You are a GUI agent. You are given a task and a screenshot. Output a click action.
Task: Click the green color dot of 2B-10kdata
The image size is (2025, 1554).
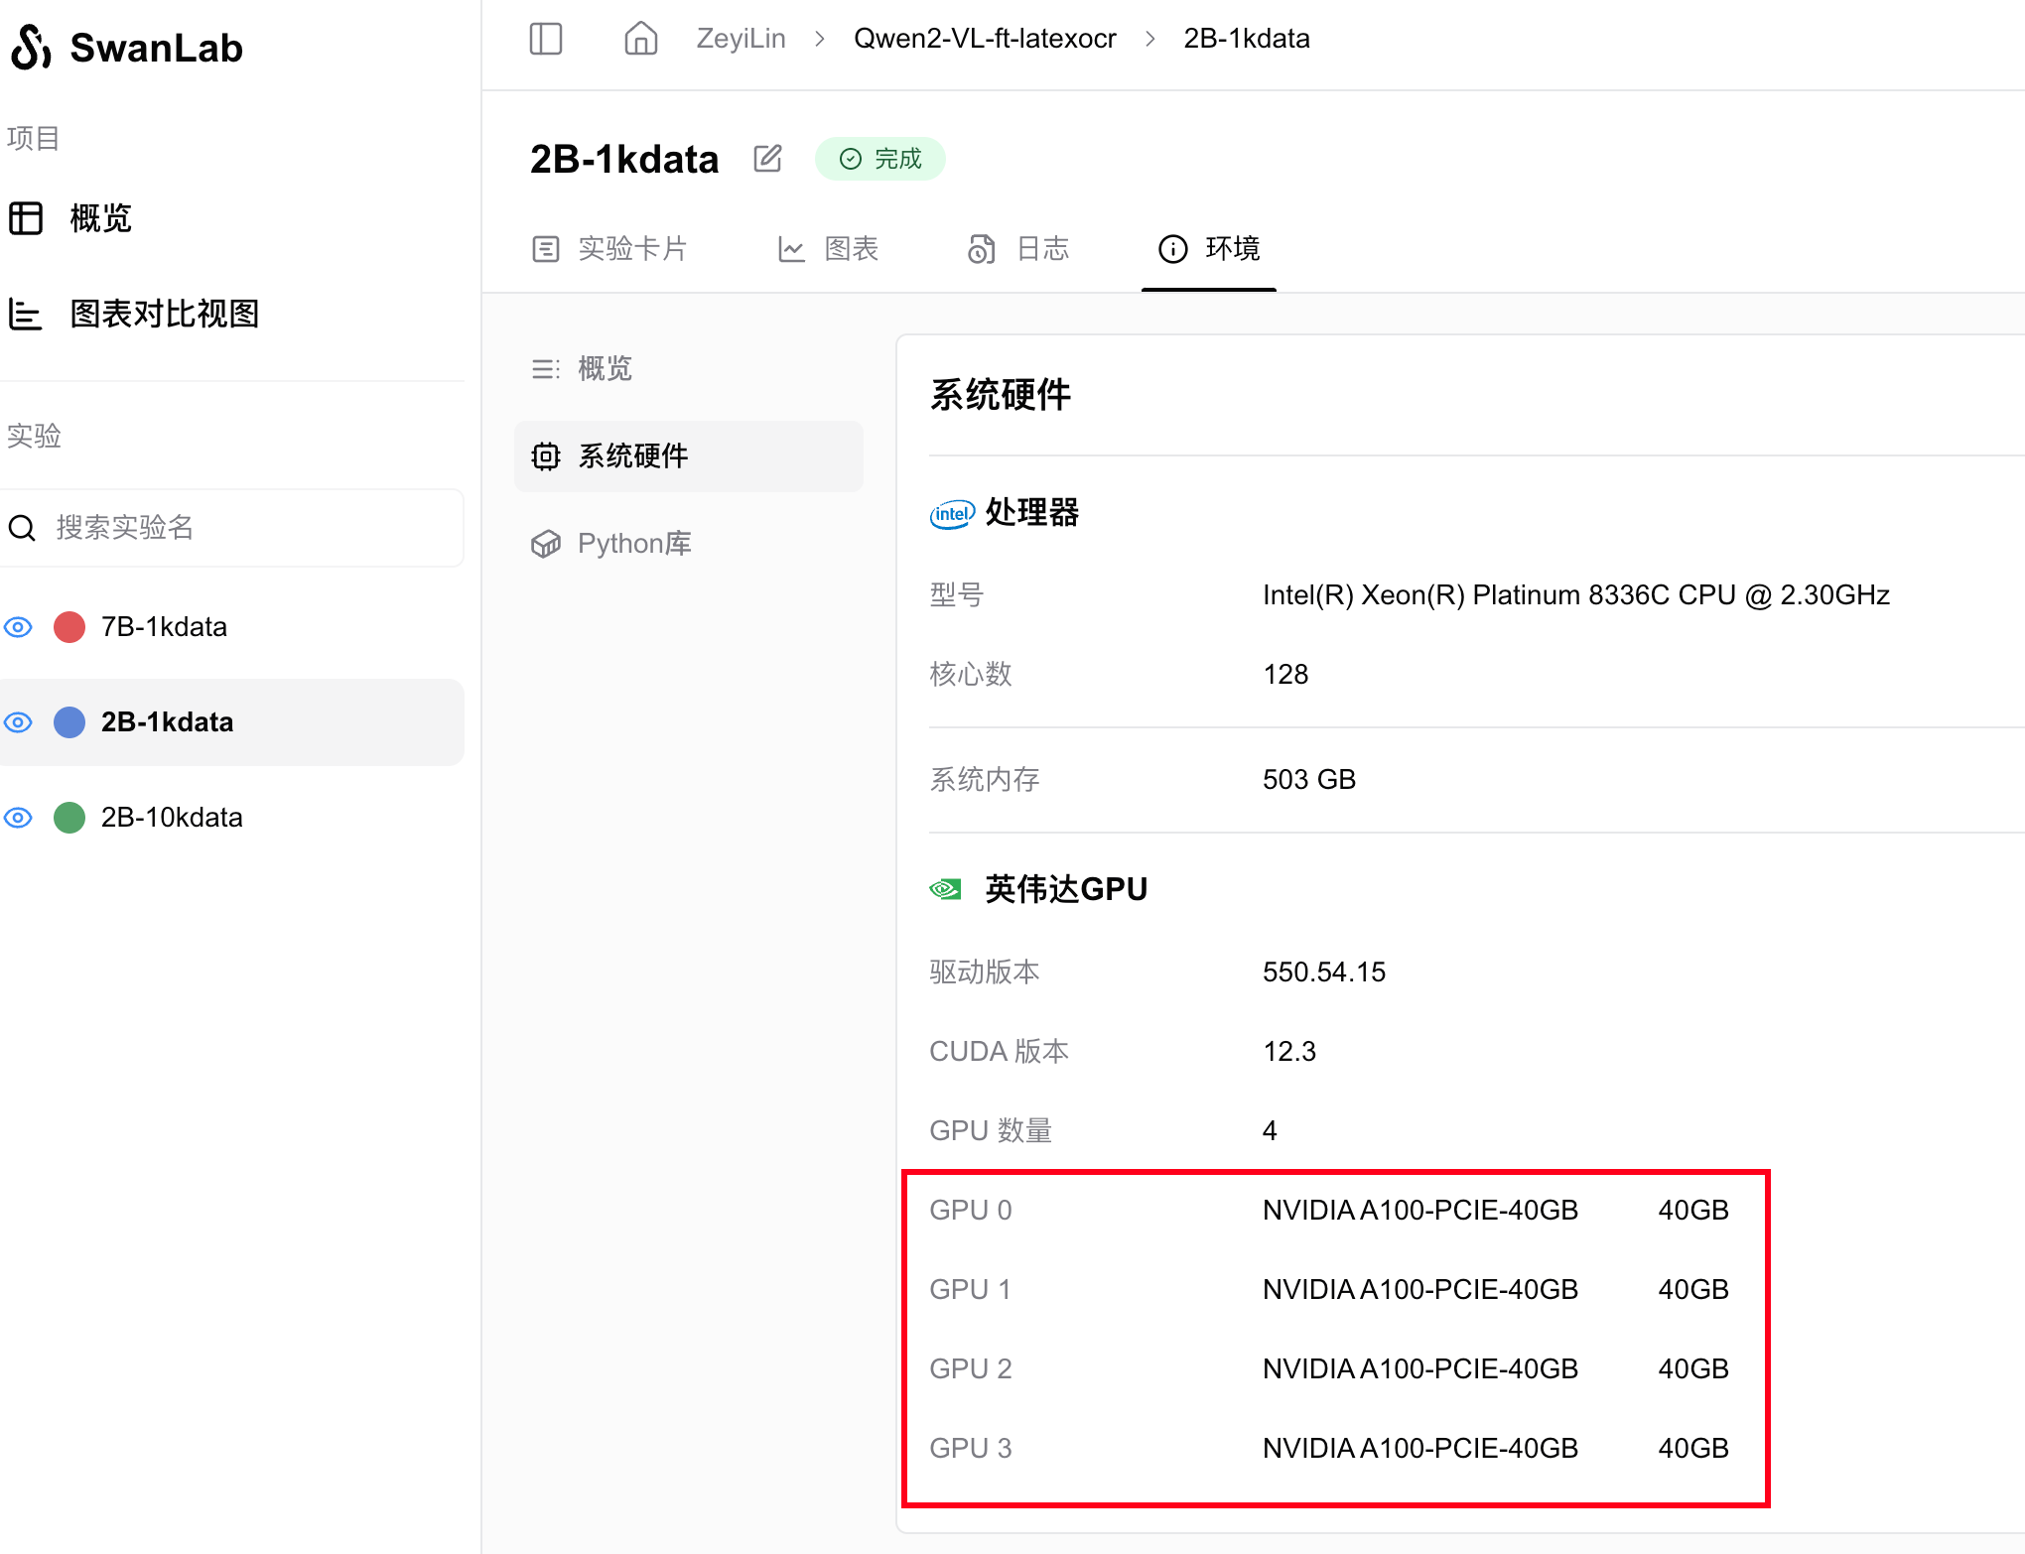pyautogui.click(x=69, y=817)
